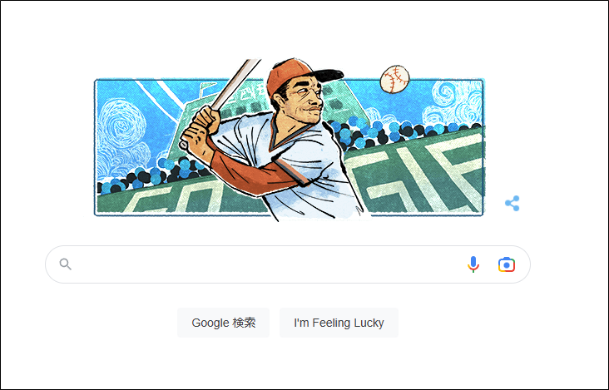
Task: Open the baseball player Google Doodle
Action: tap(290, 141)
